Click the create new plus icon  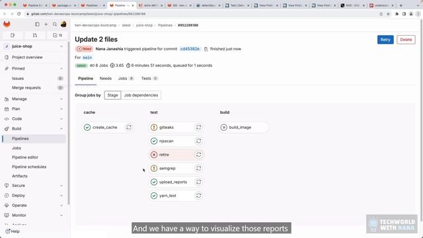[x=46, y=24]
